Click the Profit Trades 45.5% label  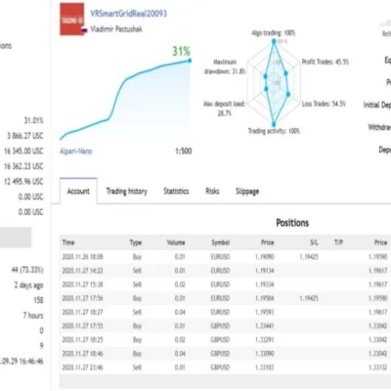[326, 62]
